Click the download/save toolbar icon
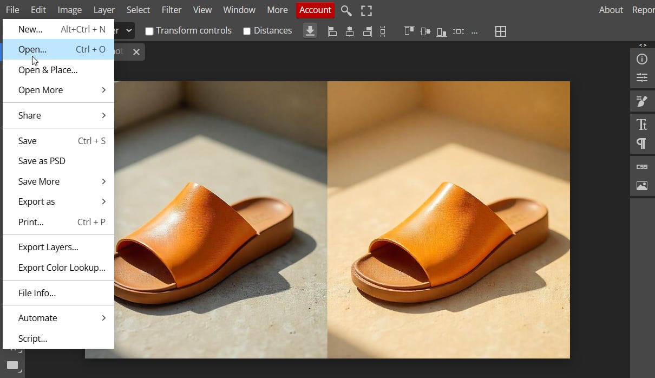The height and width of the screenshot is (378, 655). coord(310,31)
